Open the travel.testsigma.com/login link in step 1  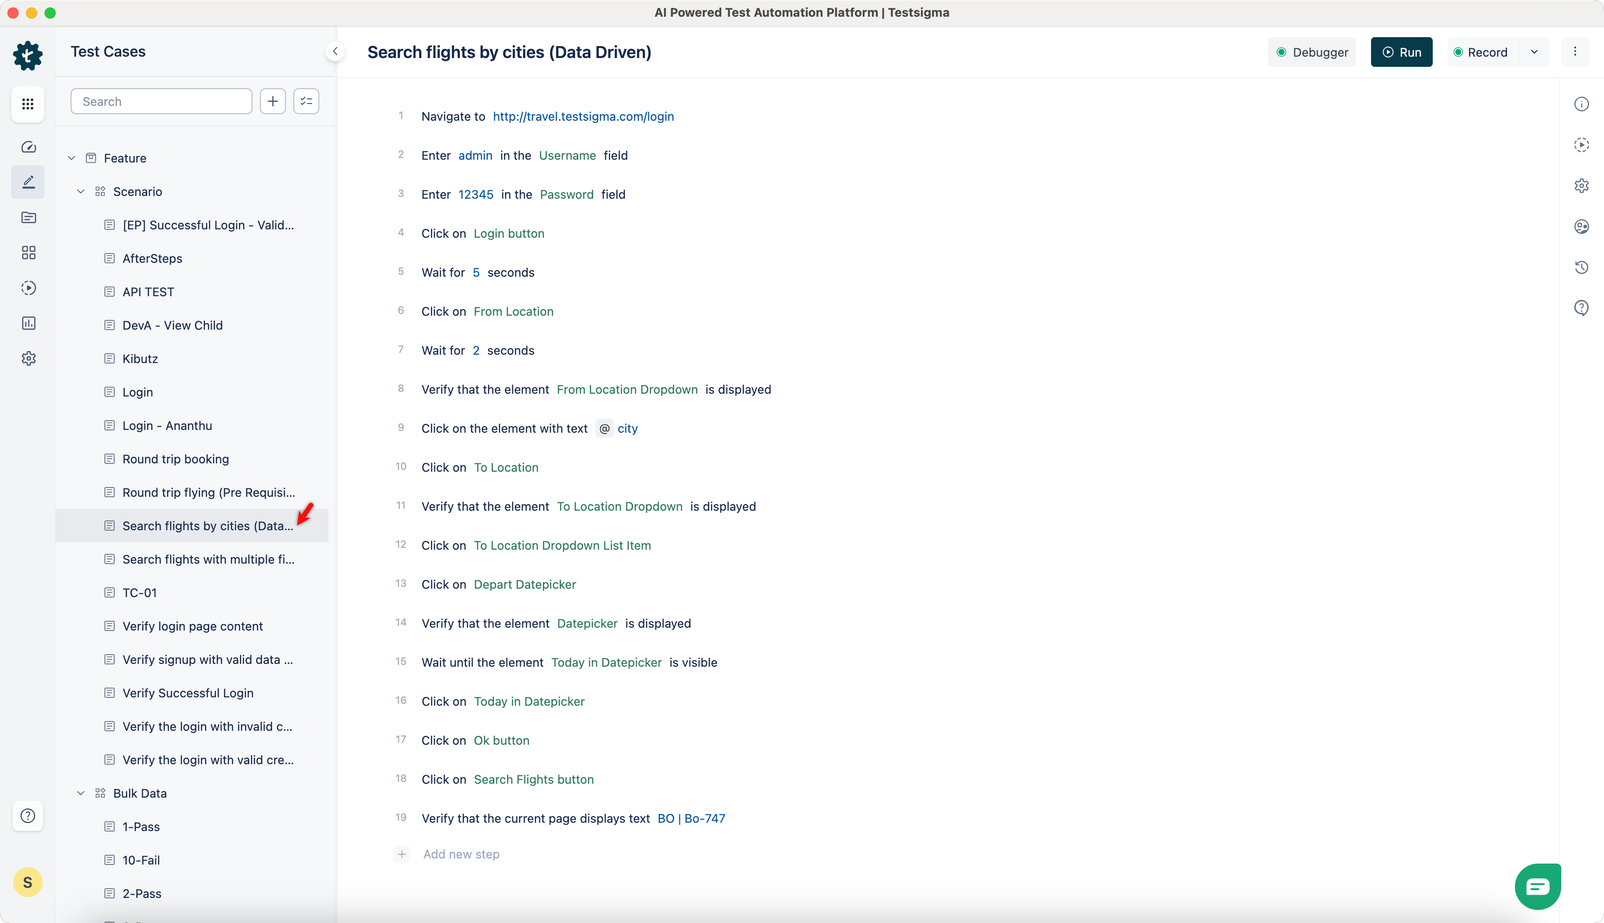(583, 116)
